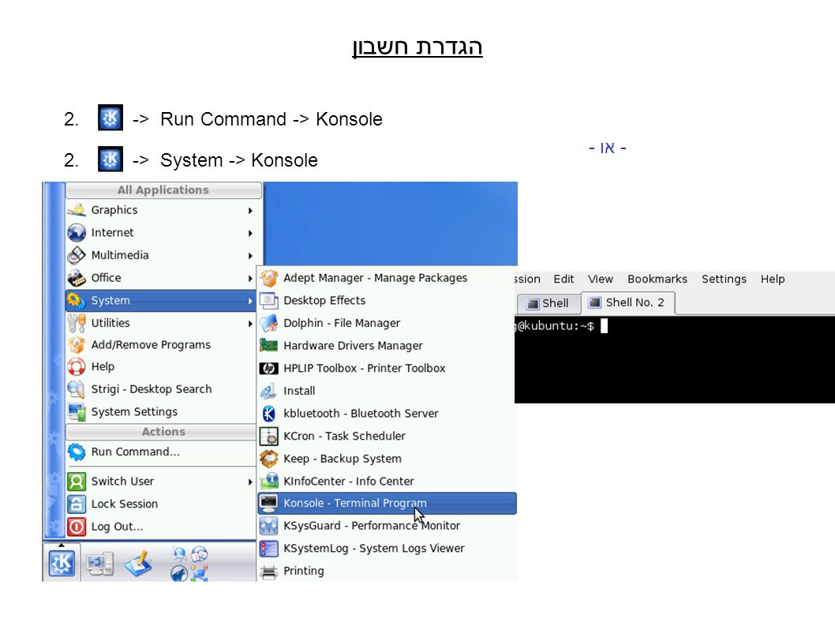
Task: Click in the Konsole terminal prompt area
Action: click(x=674, y=360)
